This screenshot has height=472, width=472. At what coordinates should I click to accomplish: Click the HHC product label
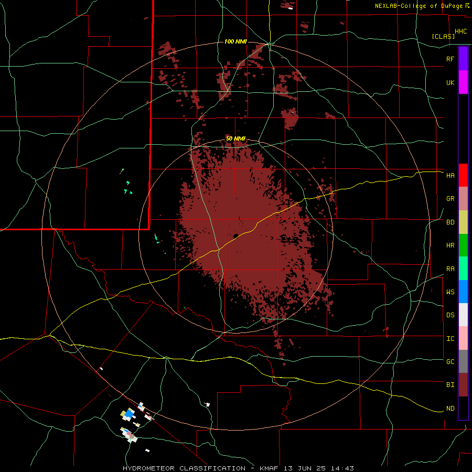460,31
